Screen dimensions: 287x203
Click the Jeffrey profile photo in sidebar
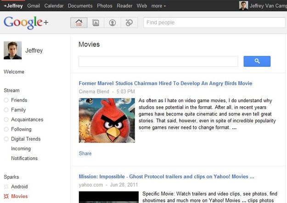point(13,50)
